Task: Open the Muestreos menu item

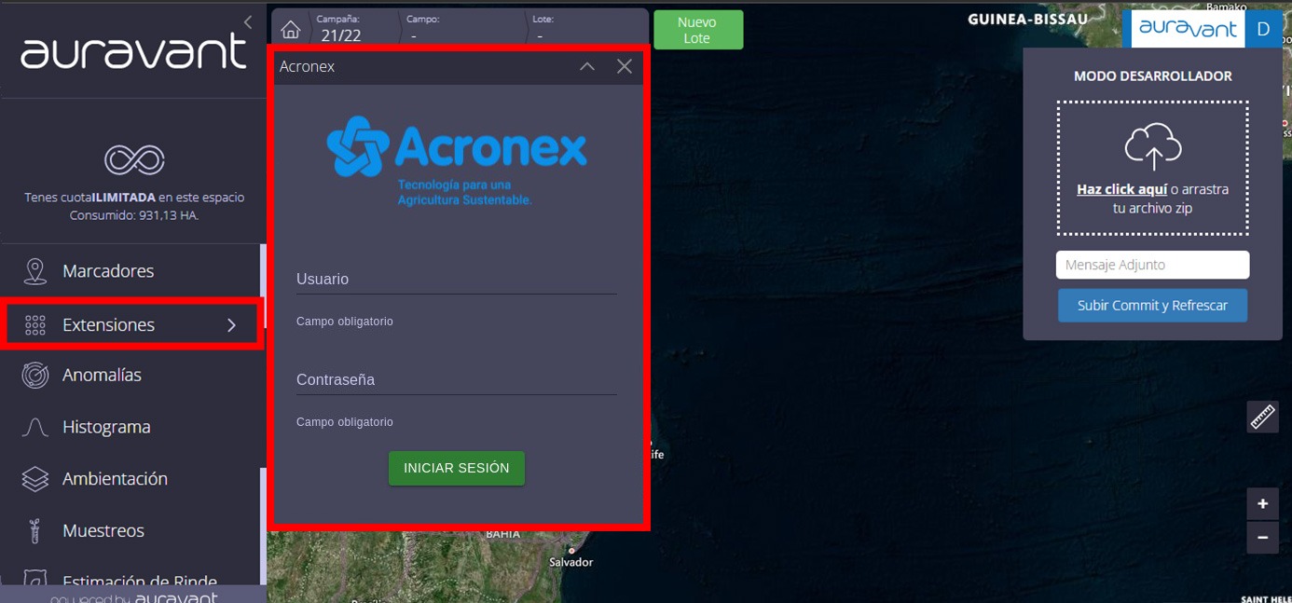Action: [x=132, y=531]
